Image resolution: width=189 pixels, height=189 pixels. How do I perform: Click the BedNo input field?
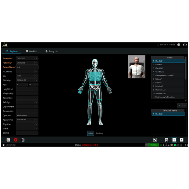[27, 133]
